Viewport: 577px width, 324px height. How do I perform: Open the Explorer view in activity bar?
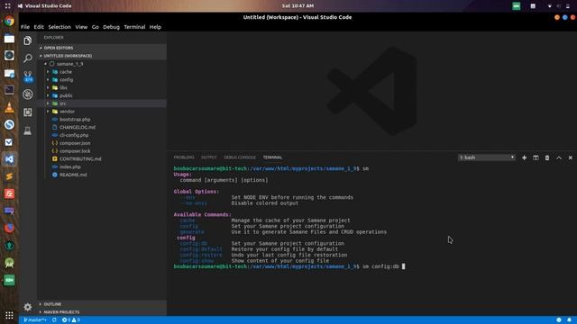(28, 40)
